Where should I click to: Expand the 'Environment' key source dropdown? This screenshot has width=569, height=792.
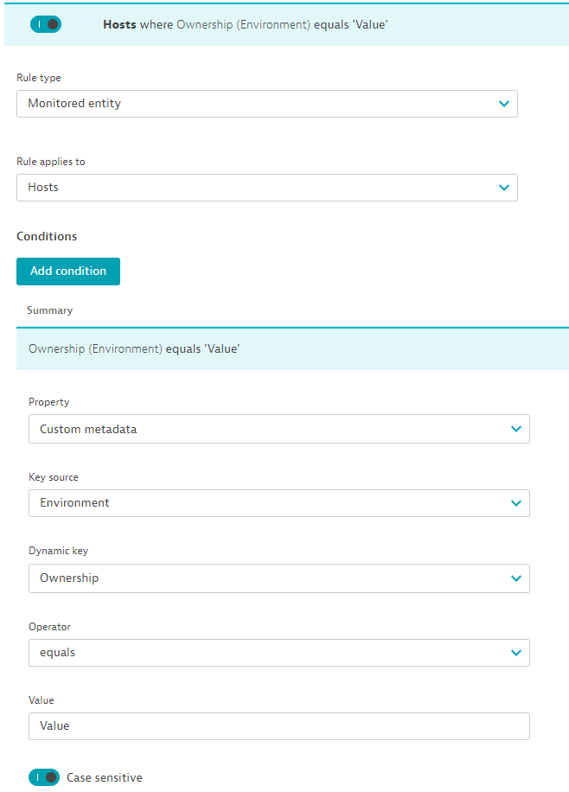pyautogui.click(x=268, y=503)
